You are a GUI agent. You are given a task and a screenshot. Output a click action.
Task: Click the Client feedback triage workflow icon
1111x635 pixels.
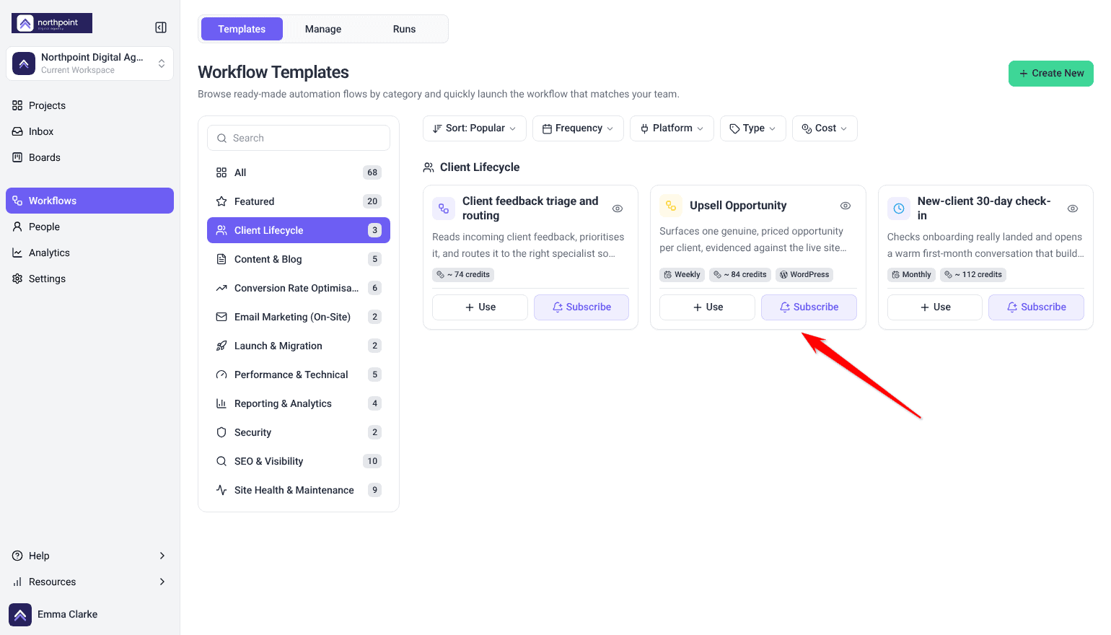444,209
